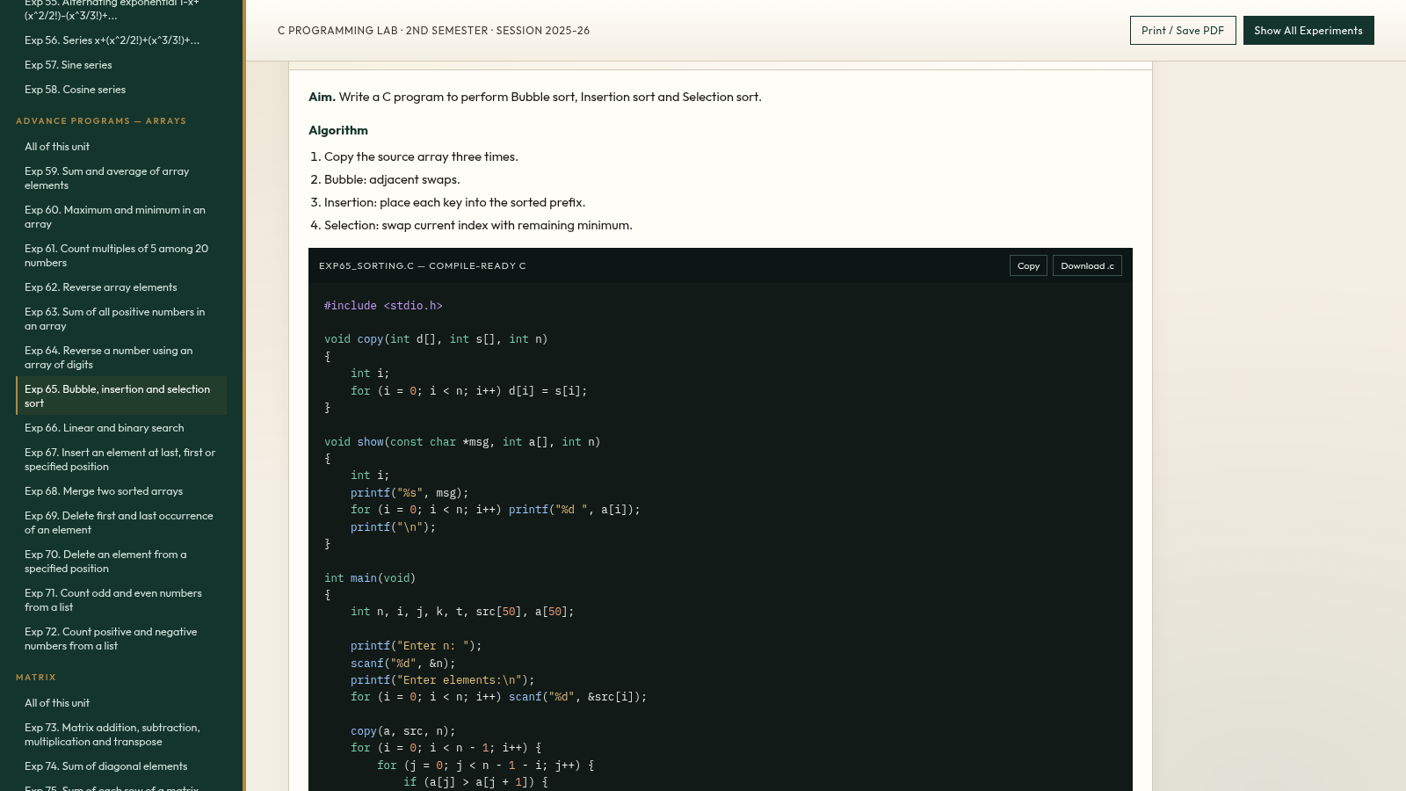Open Exp 64. Reverse number using digits array
Image resolution: width=1406 pixels, height=791 pixels.
click(x=121, y=358)
